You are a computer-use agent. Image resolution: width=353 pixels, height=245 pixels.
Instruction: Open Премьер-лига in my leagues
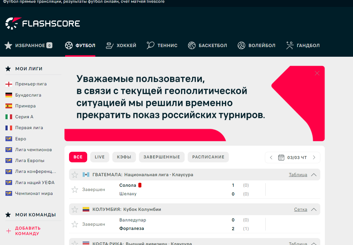pyautogui.click(x=31, y=84)
